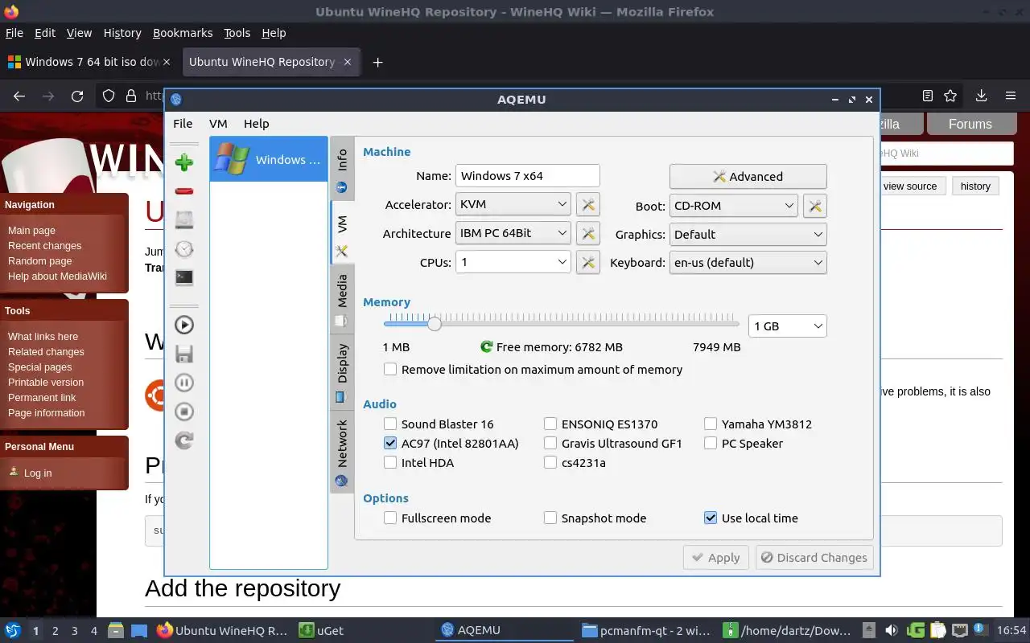Click Recent changes link on WineHQ wiki
1030x643 pixels.
click(44, 245)
